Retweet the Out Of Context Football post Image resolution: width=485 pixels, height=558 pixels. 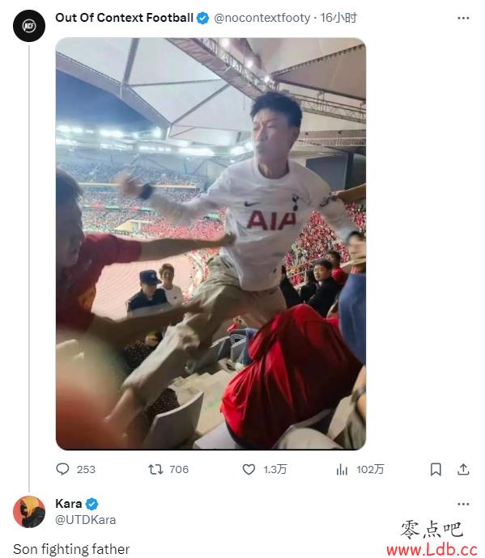[x=155, y=469]
